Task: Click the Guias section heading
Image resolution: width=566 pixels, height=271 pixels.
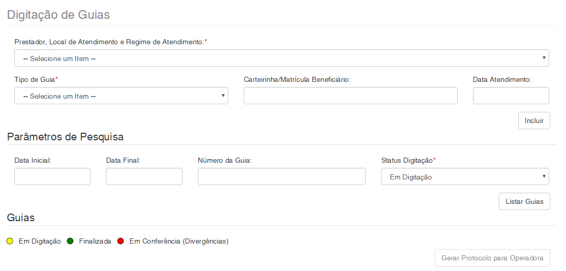Action: coord(21,218)
